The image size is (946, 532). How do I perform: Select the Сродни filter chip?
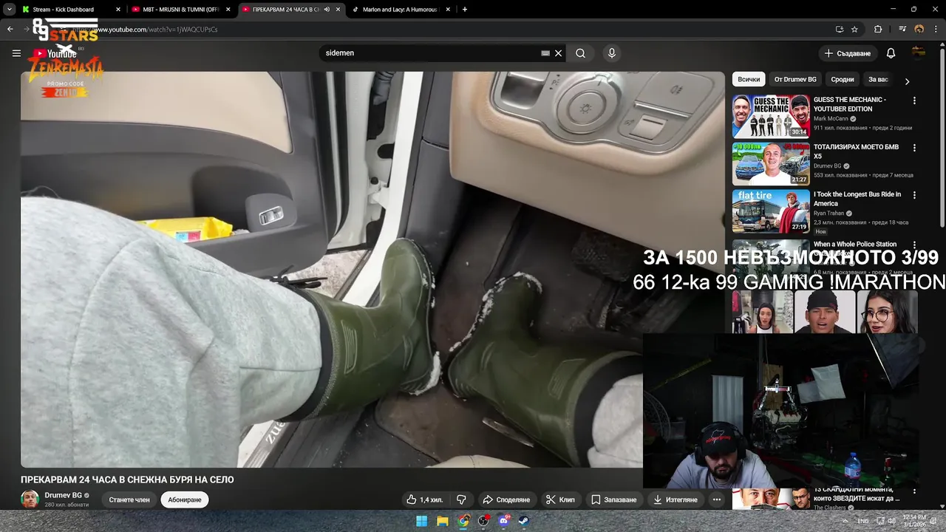pos(843,79)
